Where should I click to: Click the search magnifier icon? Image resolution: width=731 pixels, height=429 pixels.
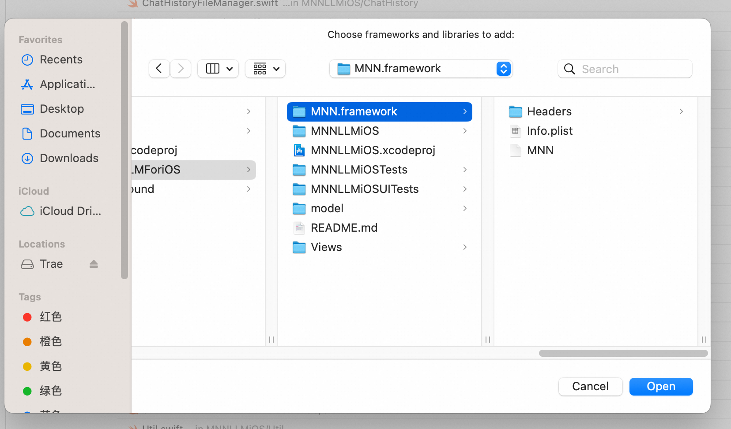pos(569,69)
